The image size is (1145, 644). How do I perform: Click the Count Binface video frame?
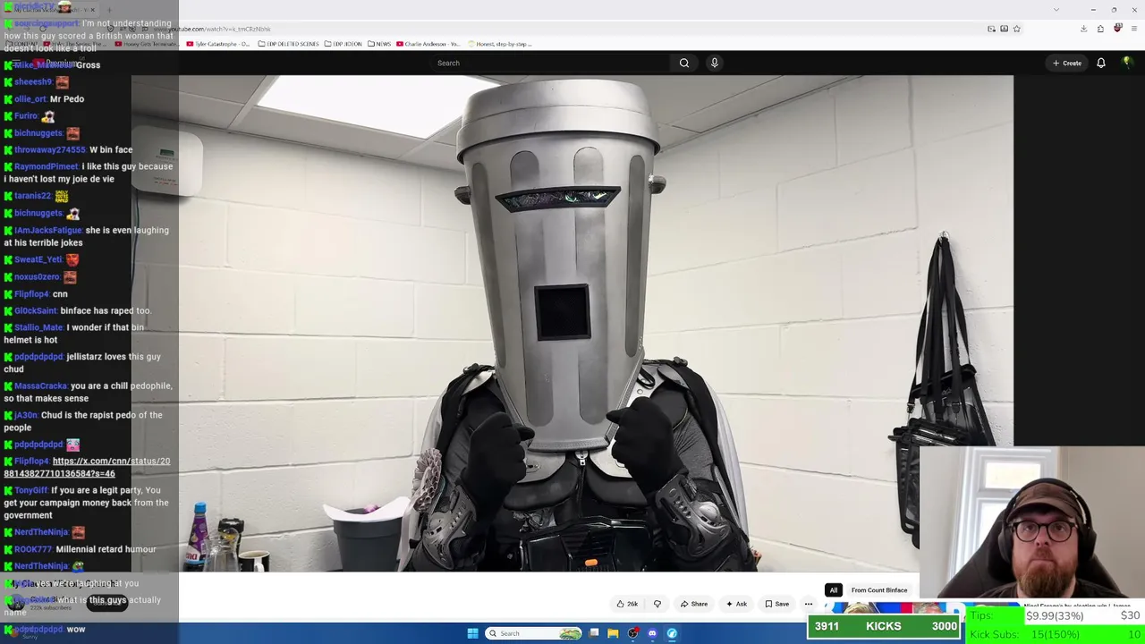[572, 323]
